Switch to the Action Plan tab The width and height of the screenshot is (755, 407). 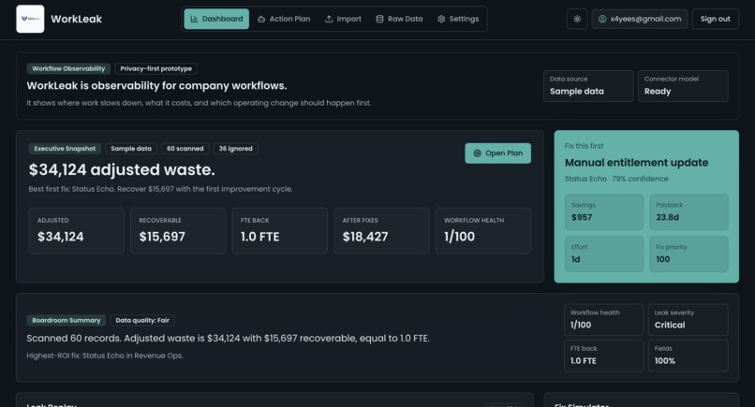284,19
